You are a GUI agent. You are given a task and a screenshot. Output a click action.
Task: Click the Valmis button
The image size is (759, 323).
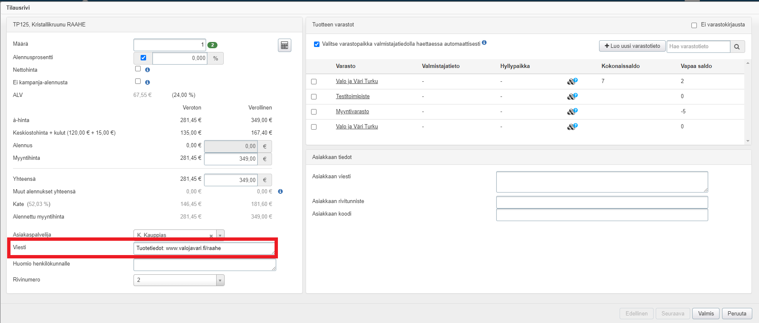706,314
